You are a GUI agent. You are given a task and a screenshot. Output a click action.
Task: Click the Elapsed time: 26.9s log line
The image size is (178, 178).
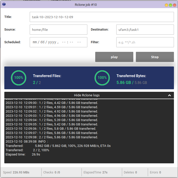click(x=23, y=154)
